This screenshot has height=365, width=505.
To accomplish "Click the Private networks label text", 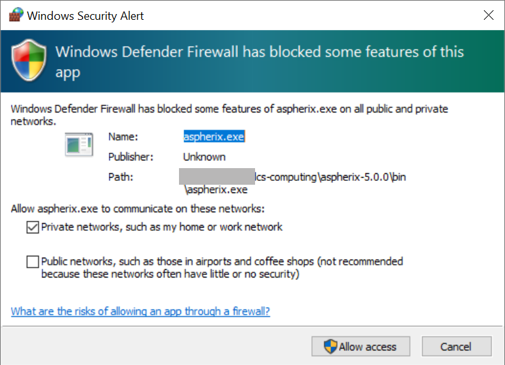I will coord(162,227).
